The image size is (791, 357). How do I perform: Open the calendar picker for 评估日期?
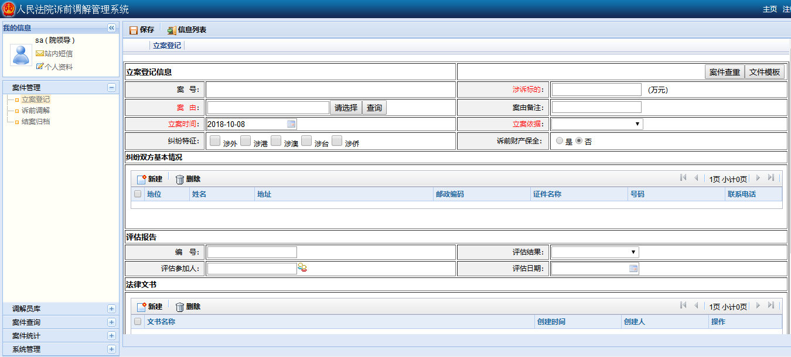[633, 269]
